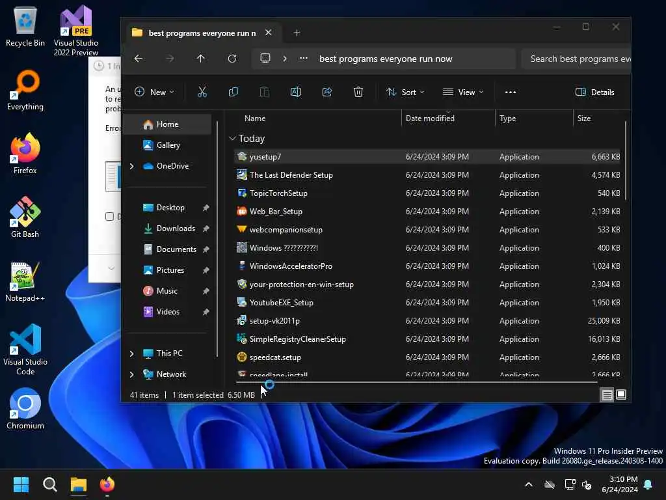Image resolution: width=666 pixels, height=500 pixels.
Task: Open Recycle Bin on desktop
Action: (x=25, y=26)
